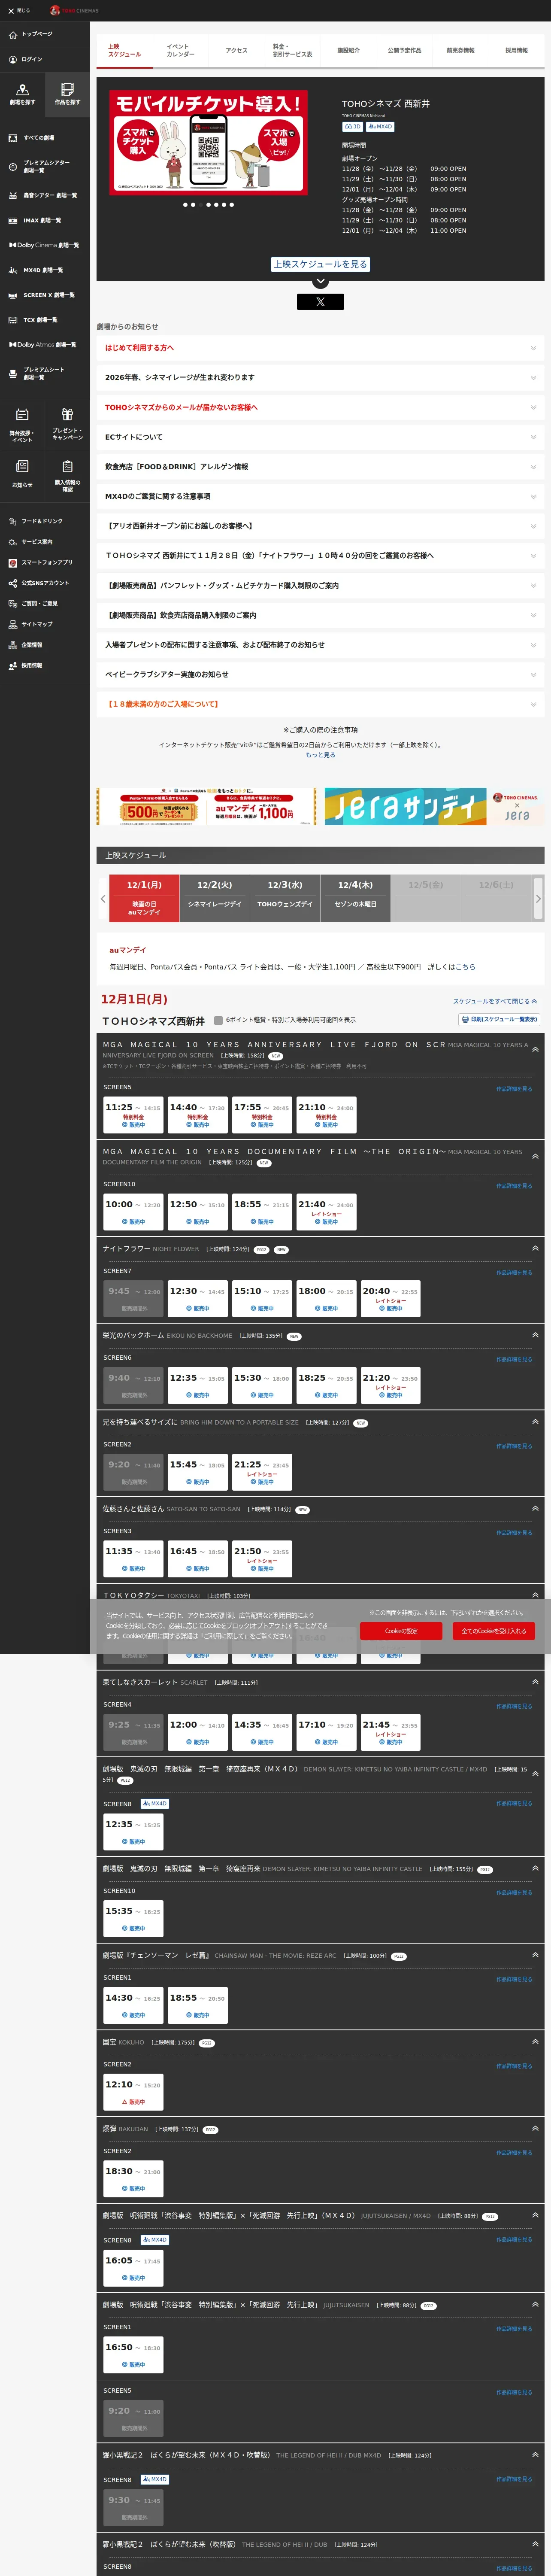Toggle the 6ポイント鑑賞 availability checkbox
Image resolution: width=551 pixels, height=2576 pixels.
(x=218, y=1020)
